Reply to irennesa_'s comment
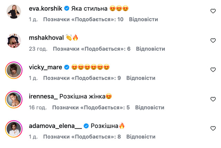 [150, 107]
